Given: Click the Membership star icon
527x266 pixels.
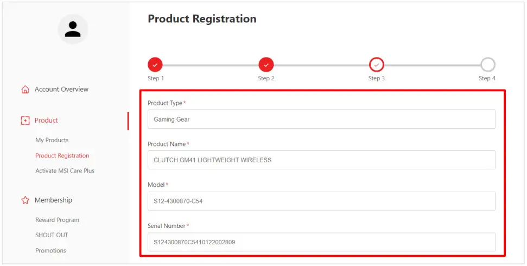Looking at the screenshot, I should [25, 200].
